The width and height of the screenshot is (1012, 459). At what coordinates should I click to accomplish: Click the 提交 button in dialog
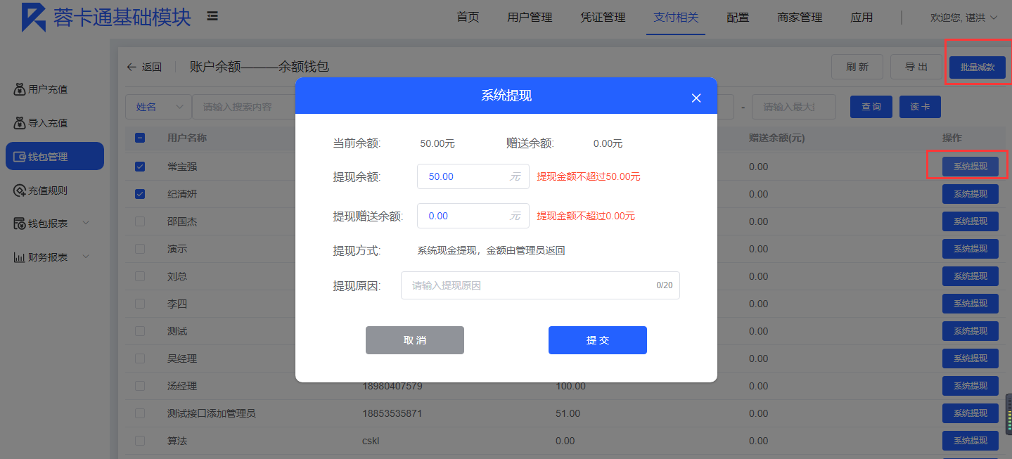click(597, 340)
